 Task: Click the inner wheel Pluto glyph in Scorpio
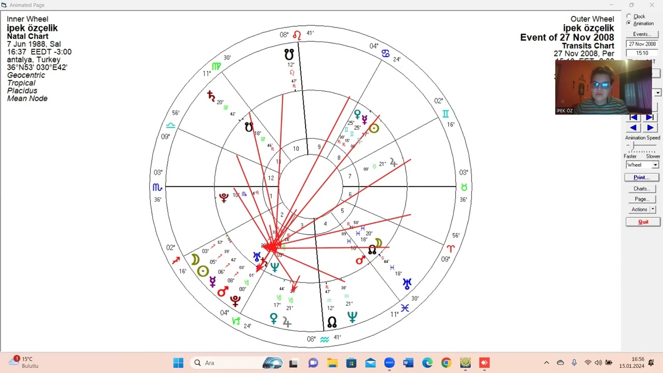tap(224, 197)
